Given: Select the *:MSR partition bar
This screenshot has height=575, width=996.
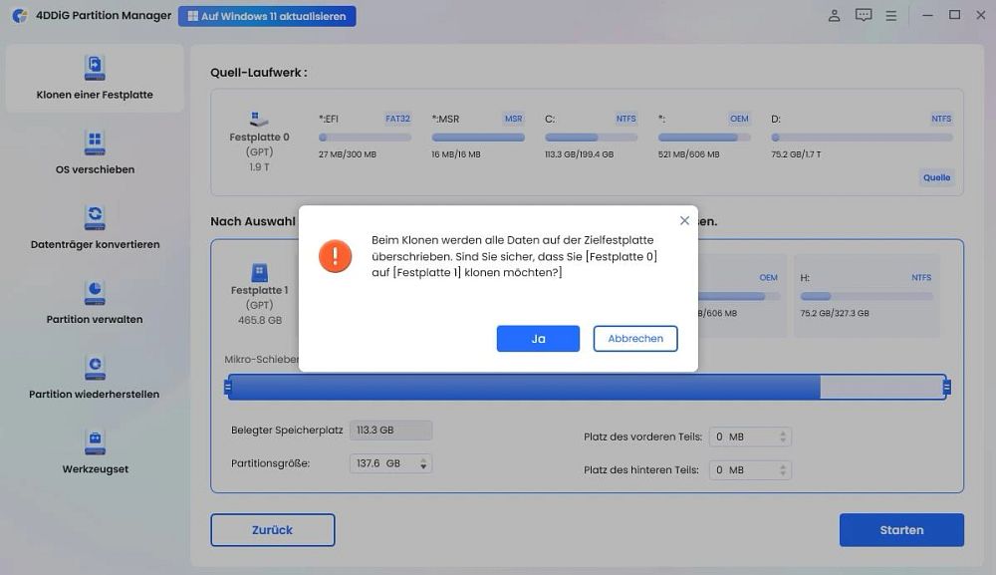Looking at the screenshot, I should [x=478, y=138].
